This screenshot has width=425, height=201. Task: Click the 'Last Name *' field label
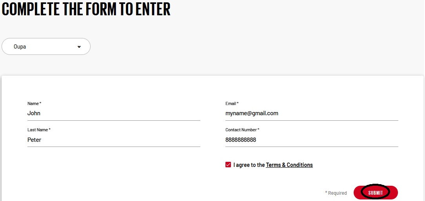click(x=39, y=130)
